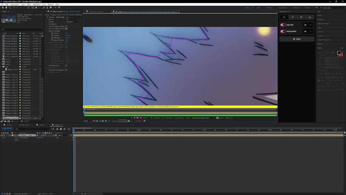Click the Contrast stopwatch icon
Screen dimensions: 346x195
pyautogui.click(x=52, y=35)
